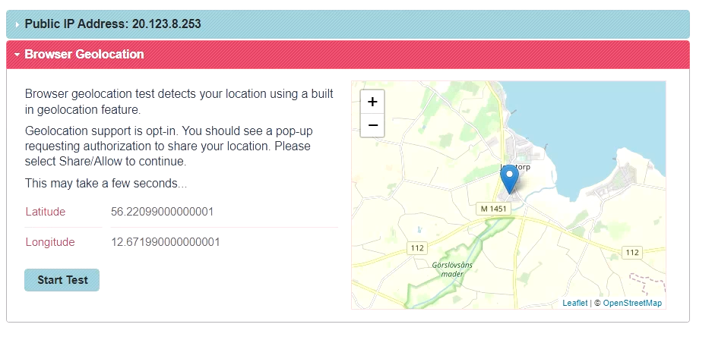The height and width of the screenshot is (340, 712).
Task: Select the Longitude value text
Action: point(166,242)
